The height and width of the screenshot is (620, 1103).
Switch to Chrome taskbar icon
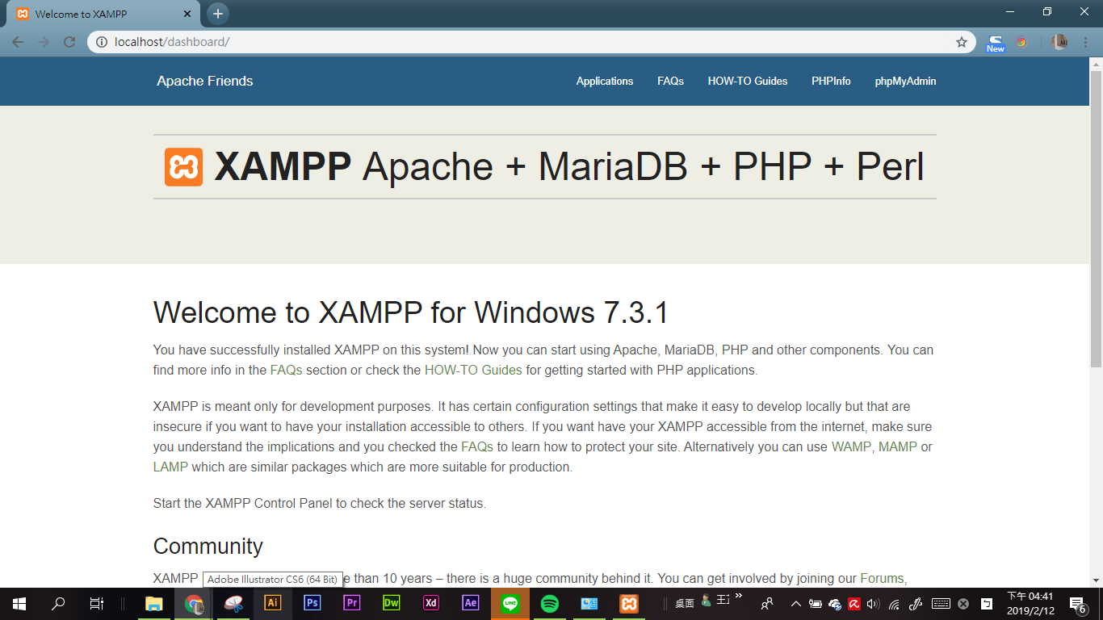point(194,603)
